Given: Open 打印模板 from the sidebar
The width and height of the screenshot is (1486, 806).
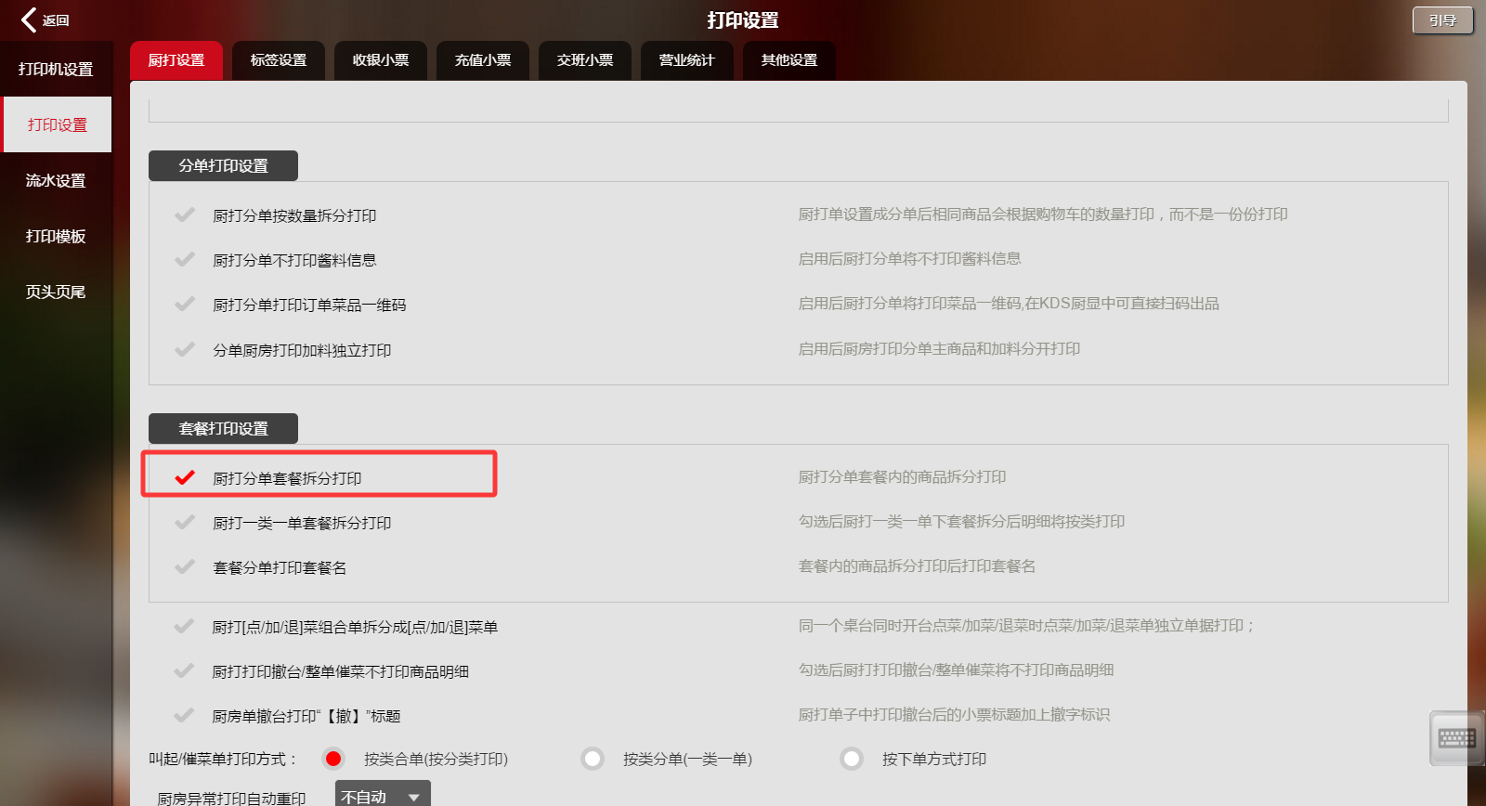Looking at the screenshot, I should (x=56, y=237).
